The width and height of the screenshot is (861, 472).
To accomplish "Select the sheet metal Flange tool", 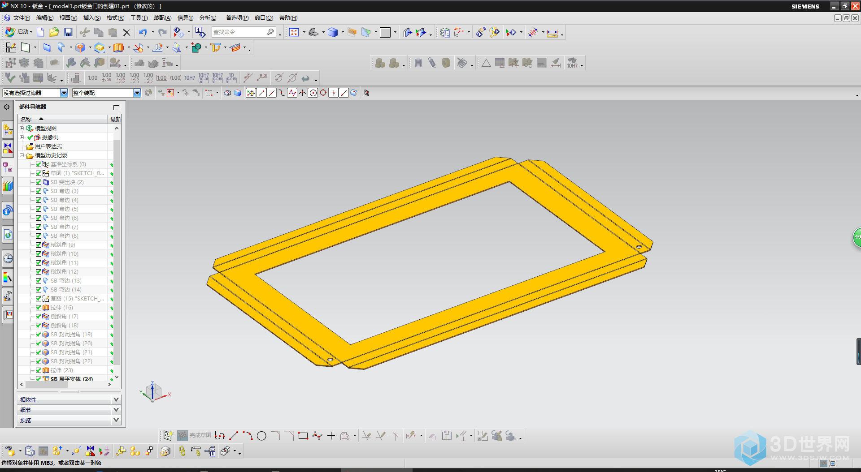I will pyautogui.click(x=61, y=47).
